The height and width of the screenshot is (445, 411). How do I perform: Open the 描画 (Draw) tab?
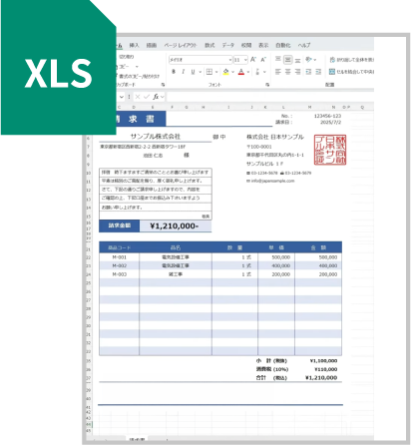pos(152,45)
